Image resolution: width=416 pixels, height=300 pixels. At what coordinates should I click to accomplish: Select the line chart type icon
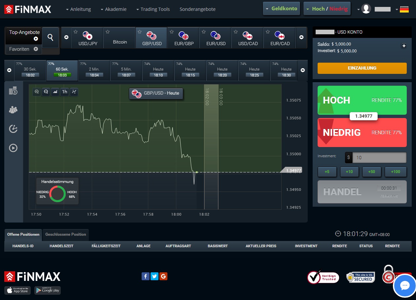74,92
